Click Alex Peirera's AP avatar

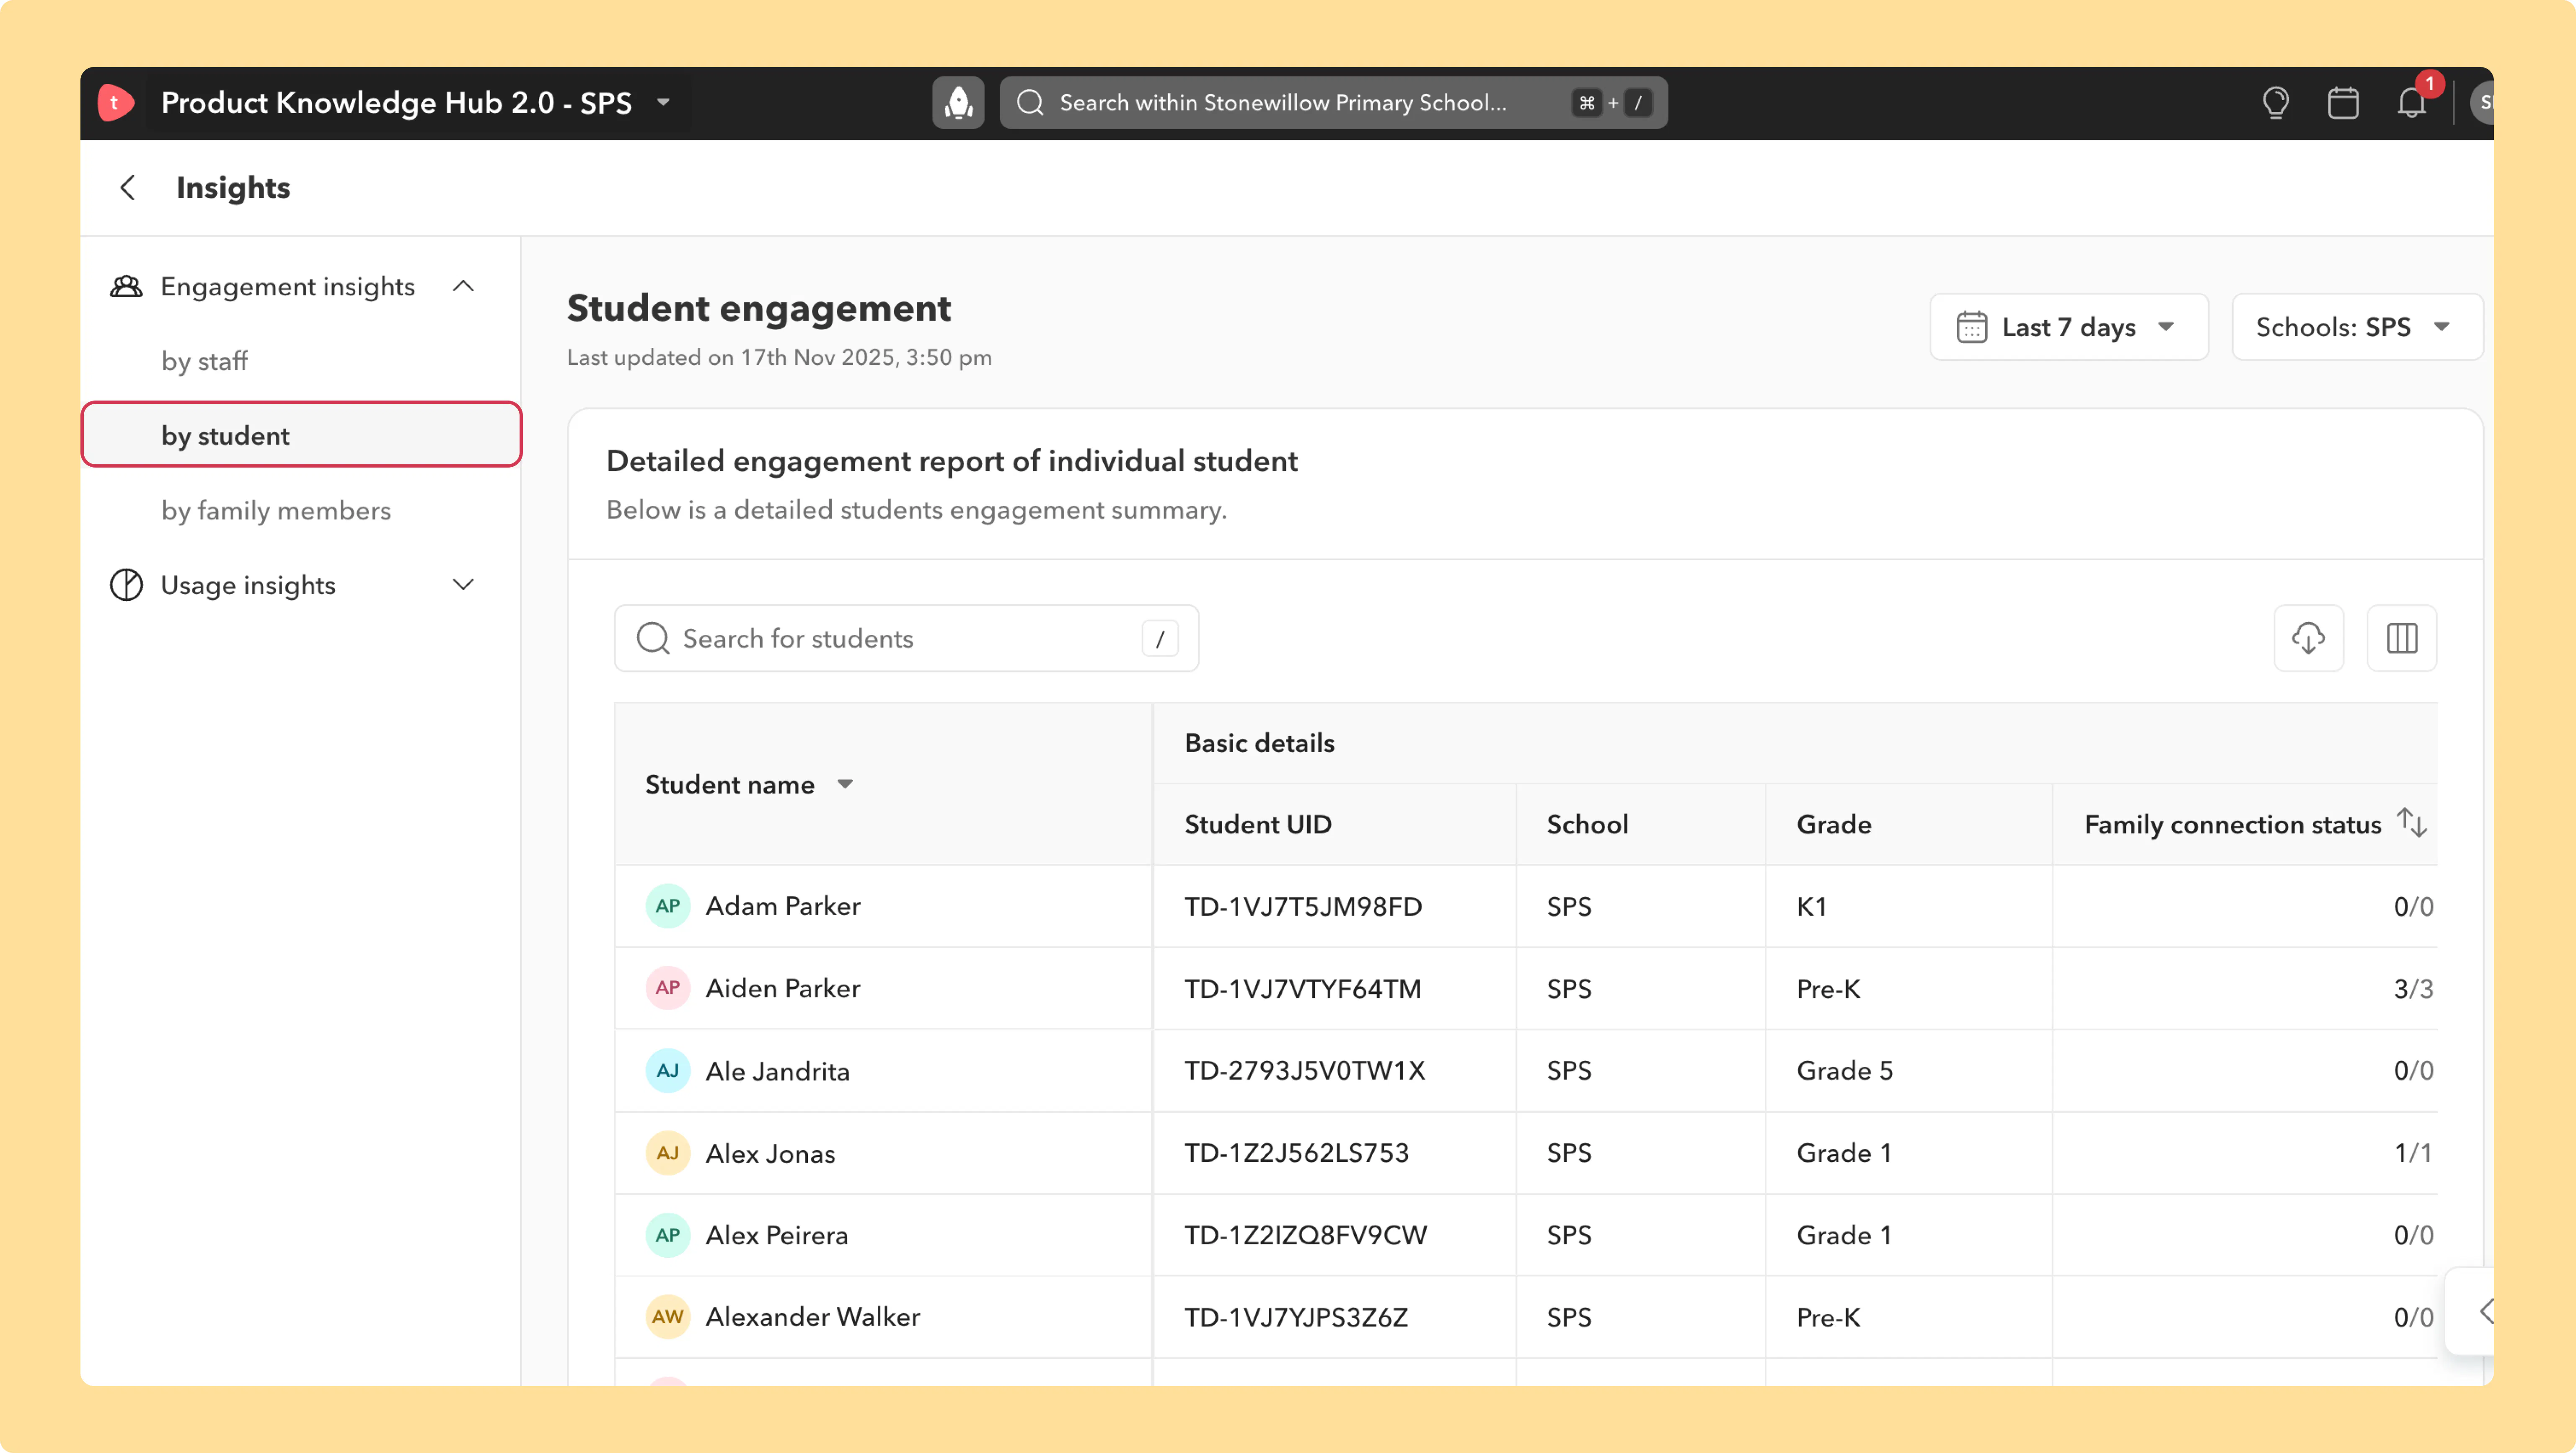coord(668,1235)
